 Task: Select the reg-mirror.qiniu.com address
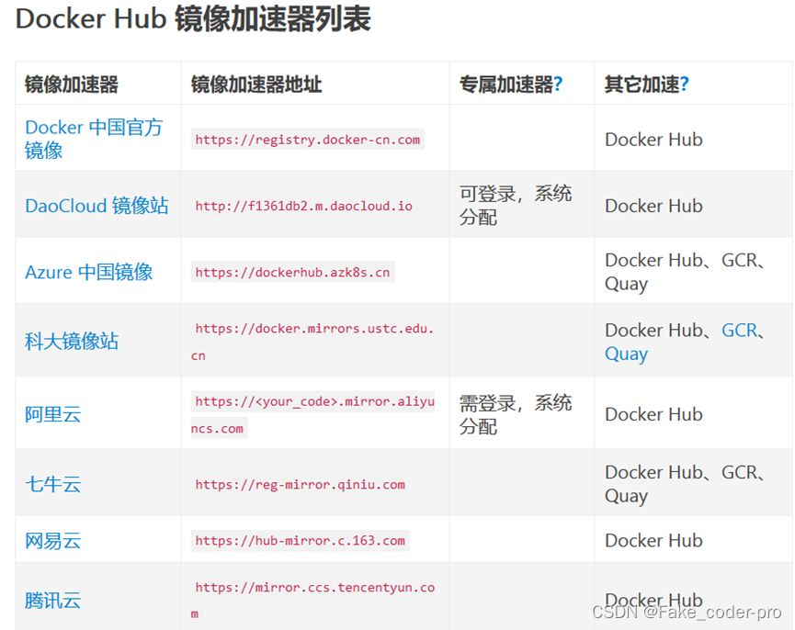301,484
